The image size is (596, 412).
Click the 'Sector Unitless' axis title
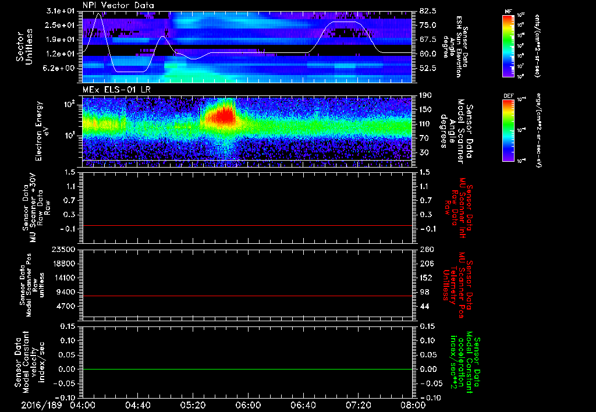click(x=24, y=47)
